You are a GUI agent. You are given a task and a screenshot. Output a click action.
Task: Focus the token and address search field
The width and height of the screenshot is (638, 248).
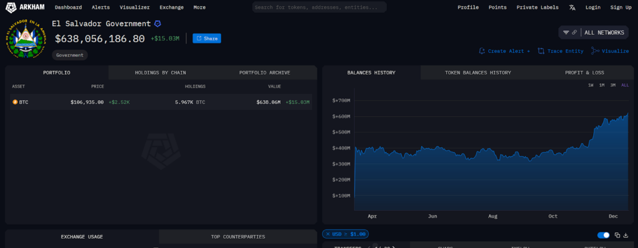point(320,7)
